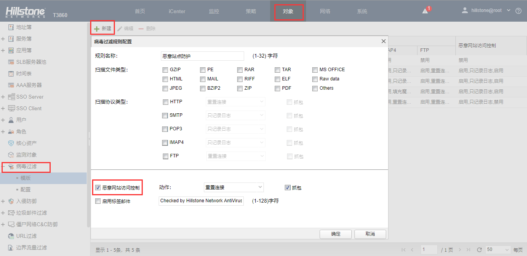Click the 僵尸网络C&C防御 icon

11,224
